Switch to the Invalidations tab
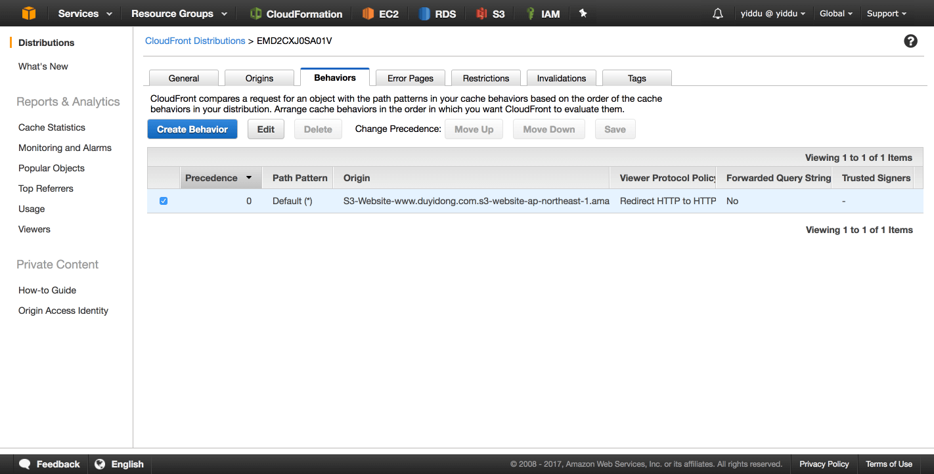The height and width of the screenshot is (474, 934). coord(562,78)
